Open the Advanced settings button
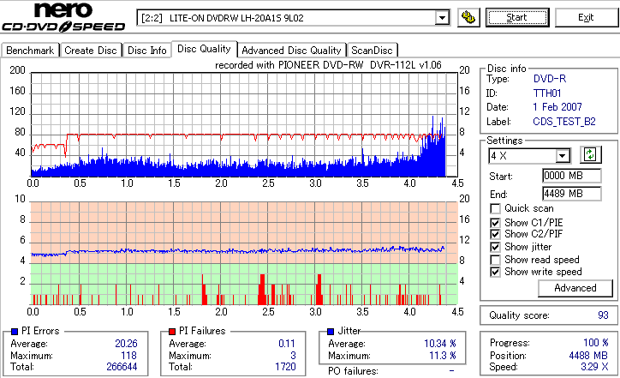 575,288
